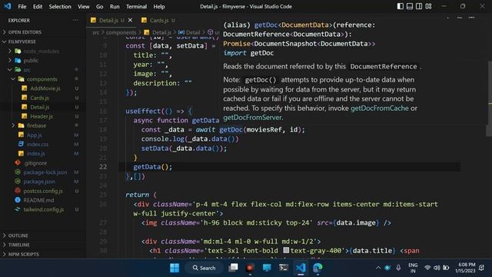Screen dimensions: 492x277
Task: Close the Detail.js editor tab
Action: click(130, 20)
